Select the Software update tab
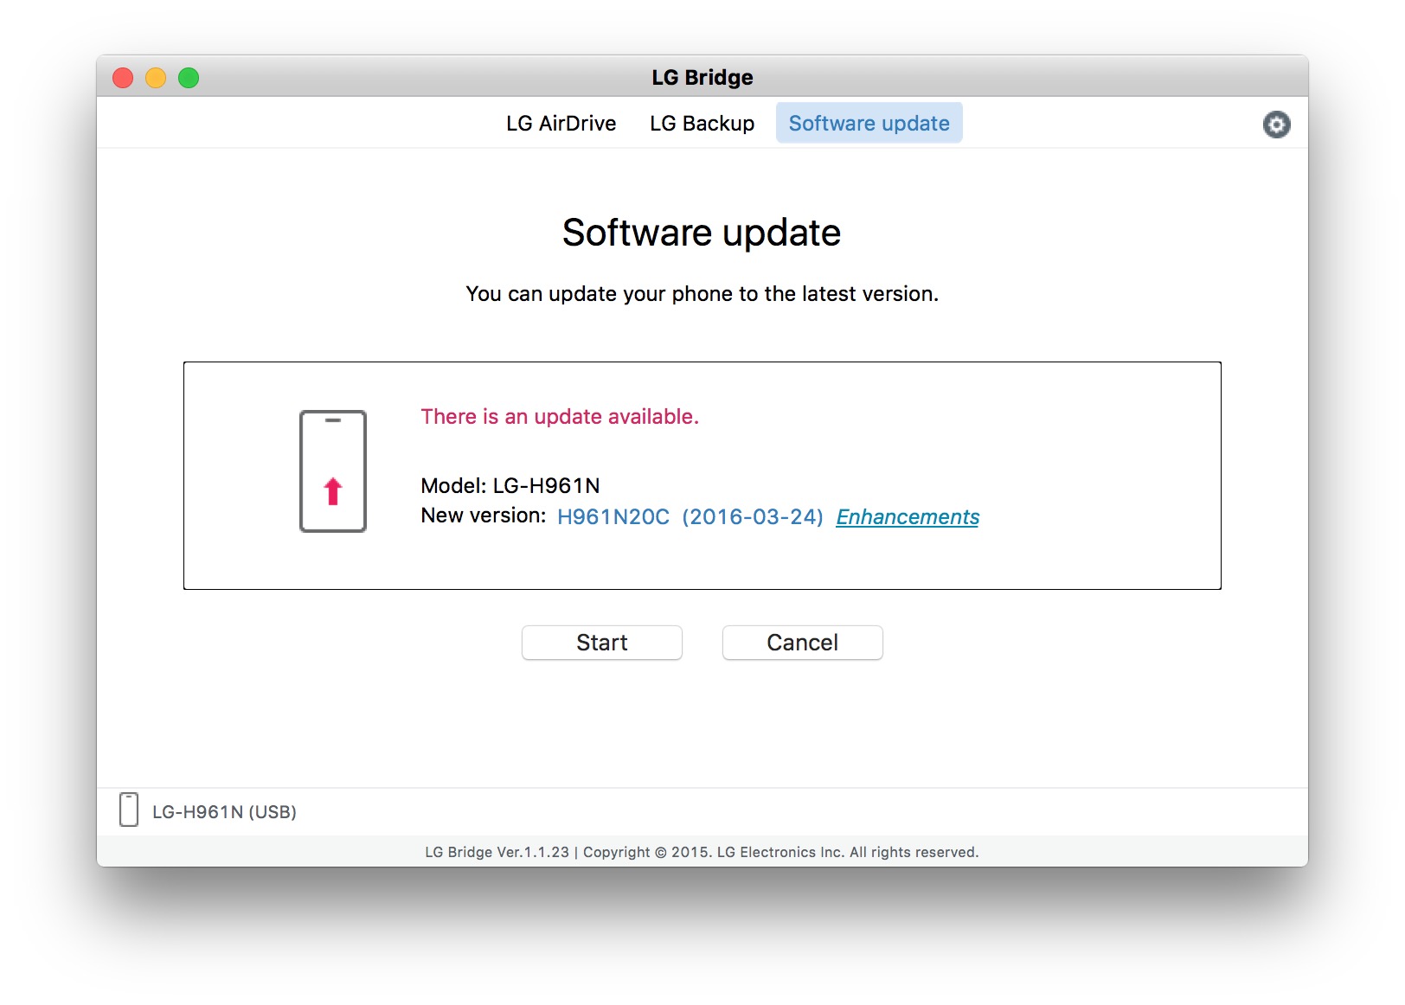Screen dimensions: 1405x1005 tap(869, 123)
